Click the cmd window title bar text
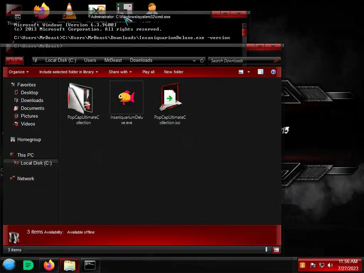Image resolution: width=364 pixels, height=273 pixels. point(130,17)
